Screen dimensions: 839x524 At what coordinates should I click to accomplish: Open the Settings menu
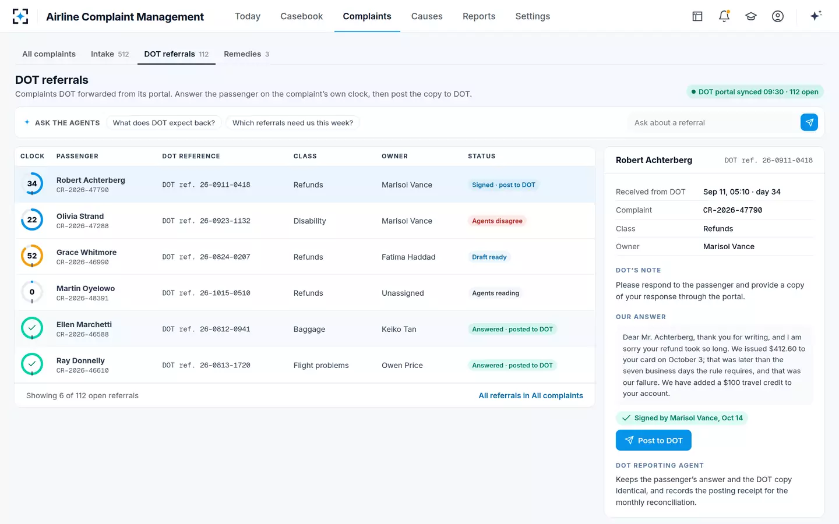533,16
